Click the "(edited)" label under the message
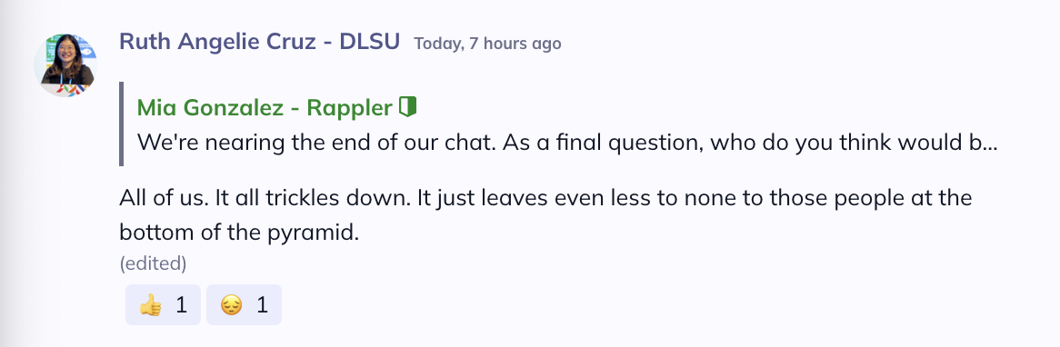Image resolution: width=1060 pixels, height=347 pixels. pos(153,263)
